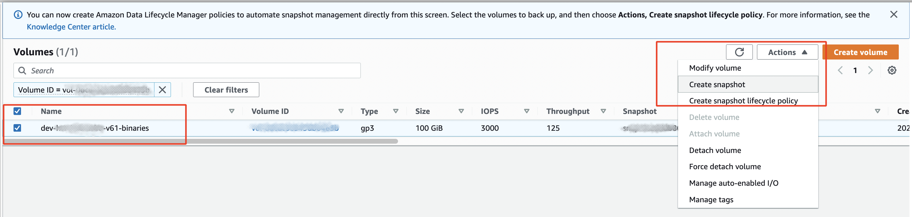This screenshot has width=912, height=217.
Task: Click the info circle icon in banner
Action: coord(18,15)
